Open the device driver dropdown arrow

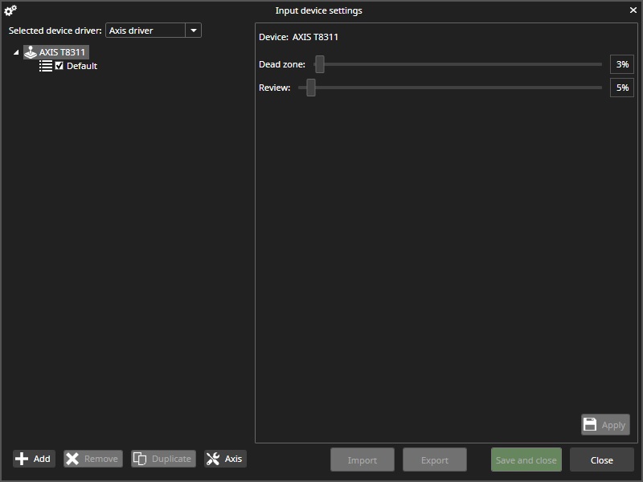click(193, 31)
